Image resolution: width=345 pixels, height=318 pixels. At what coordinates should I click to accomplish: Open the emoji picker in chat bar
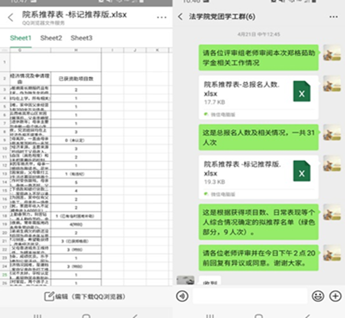[318, 296]
